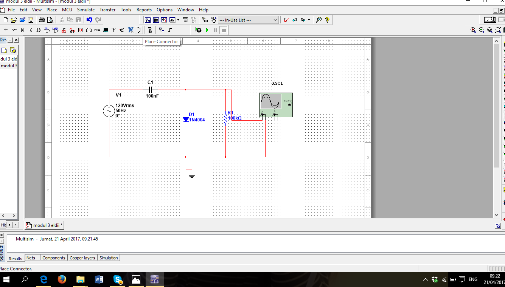Toggle the Design Toolbox panel
The image size is (505, 287).
148,20
